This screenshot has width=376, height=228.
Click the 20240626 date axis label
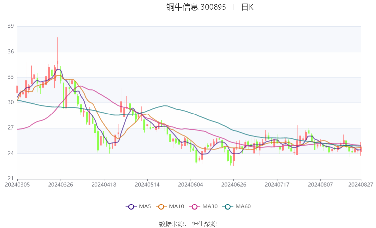234,185
